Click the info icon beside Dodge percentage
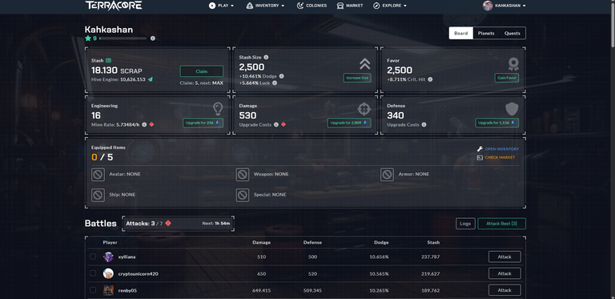The height and width of the screenshot is (299, 615). pyautogui.click(x=281, y=76)
